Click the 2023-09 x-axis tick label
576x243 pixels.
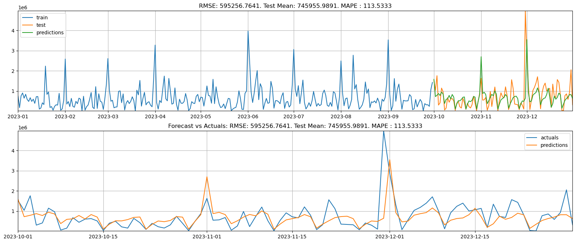coord(388,116)
